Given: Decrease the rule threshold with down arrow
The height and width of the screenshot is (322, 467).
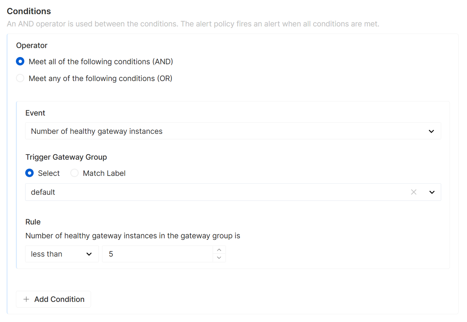Looking at the screenshot, I should pyautogui.click(x=219, y=258).
